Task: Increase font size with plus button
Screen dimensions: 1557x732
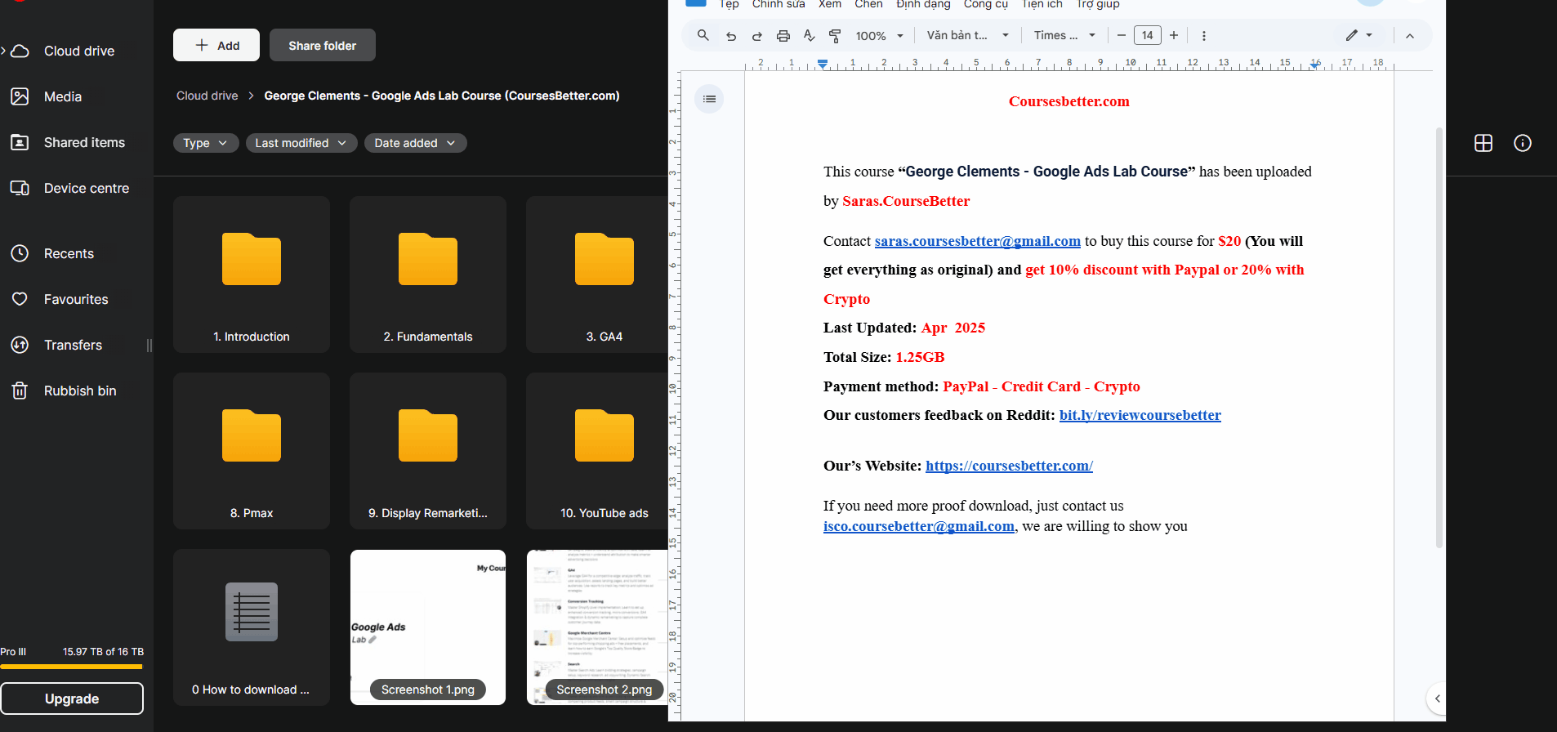Action: (1174, 36)
